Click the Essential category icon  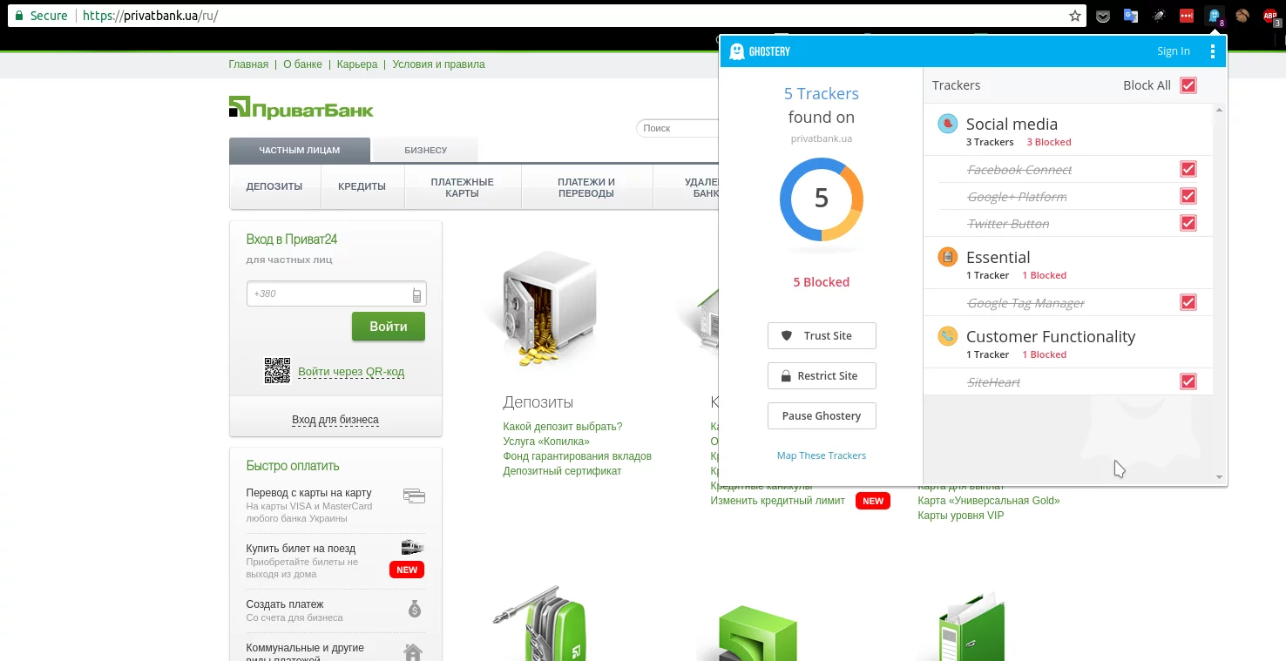(947, 257)
